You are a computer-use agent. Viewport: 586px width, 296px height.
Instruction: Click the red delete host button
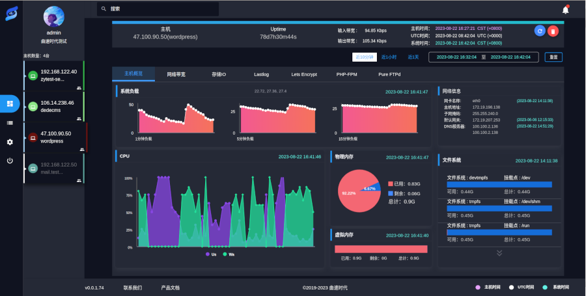tap(553, 31)
